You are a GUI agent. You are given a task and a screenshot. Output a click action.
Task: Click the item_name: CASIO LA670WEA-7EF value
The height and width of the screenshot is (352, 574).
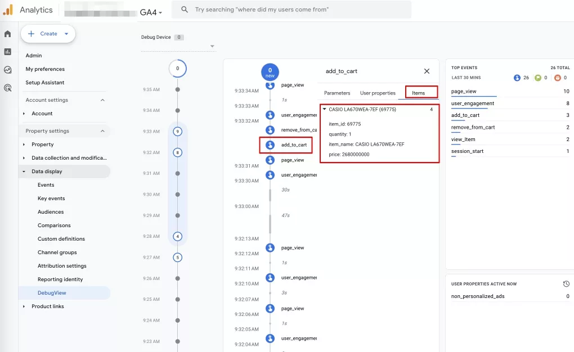[366, 144]
